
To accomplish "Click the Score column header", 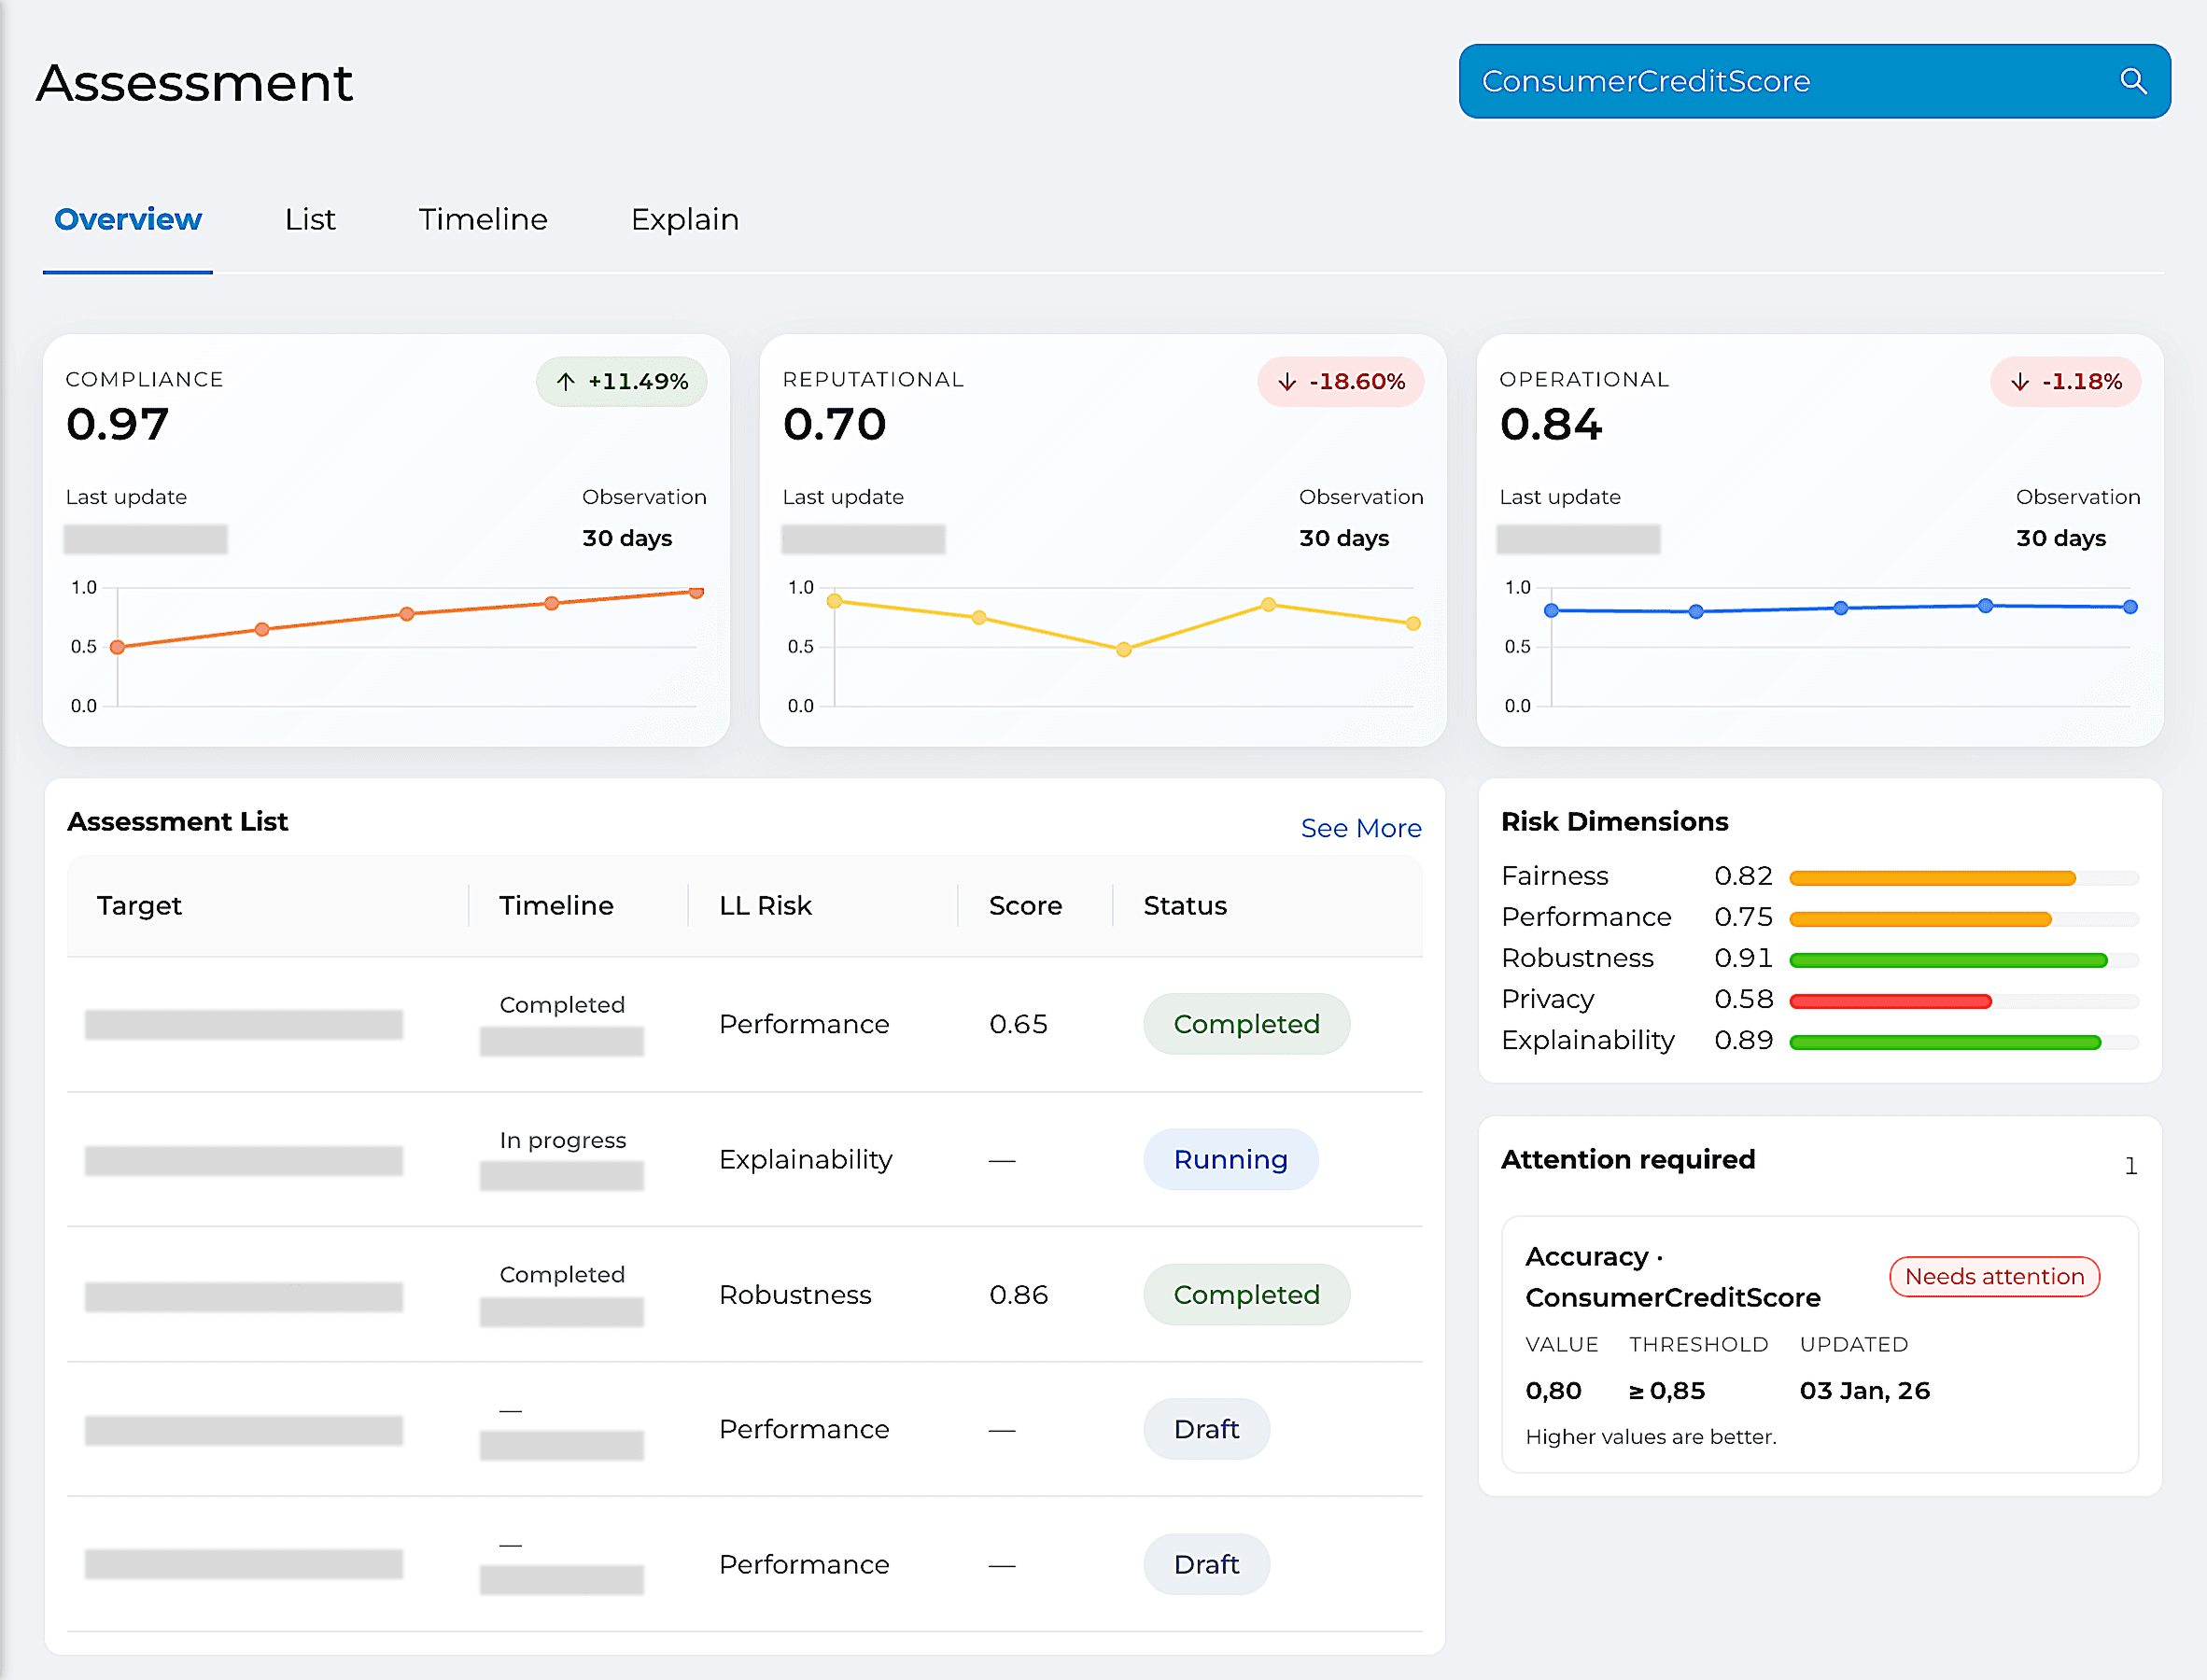I will 1025,905.
